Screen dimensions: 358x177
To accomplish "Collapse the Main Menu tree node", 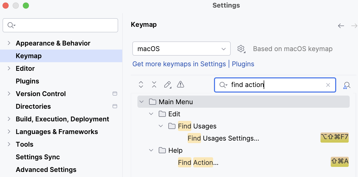I will point(141,102).
